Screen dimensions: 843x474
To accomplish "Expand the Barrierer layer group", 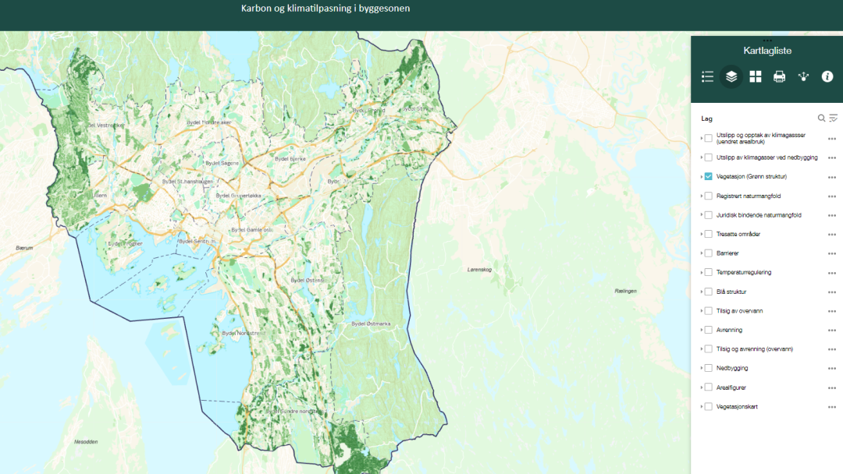I will pos(702,253).
